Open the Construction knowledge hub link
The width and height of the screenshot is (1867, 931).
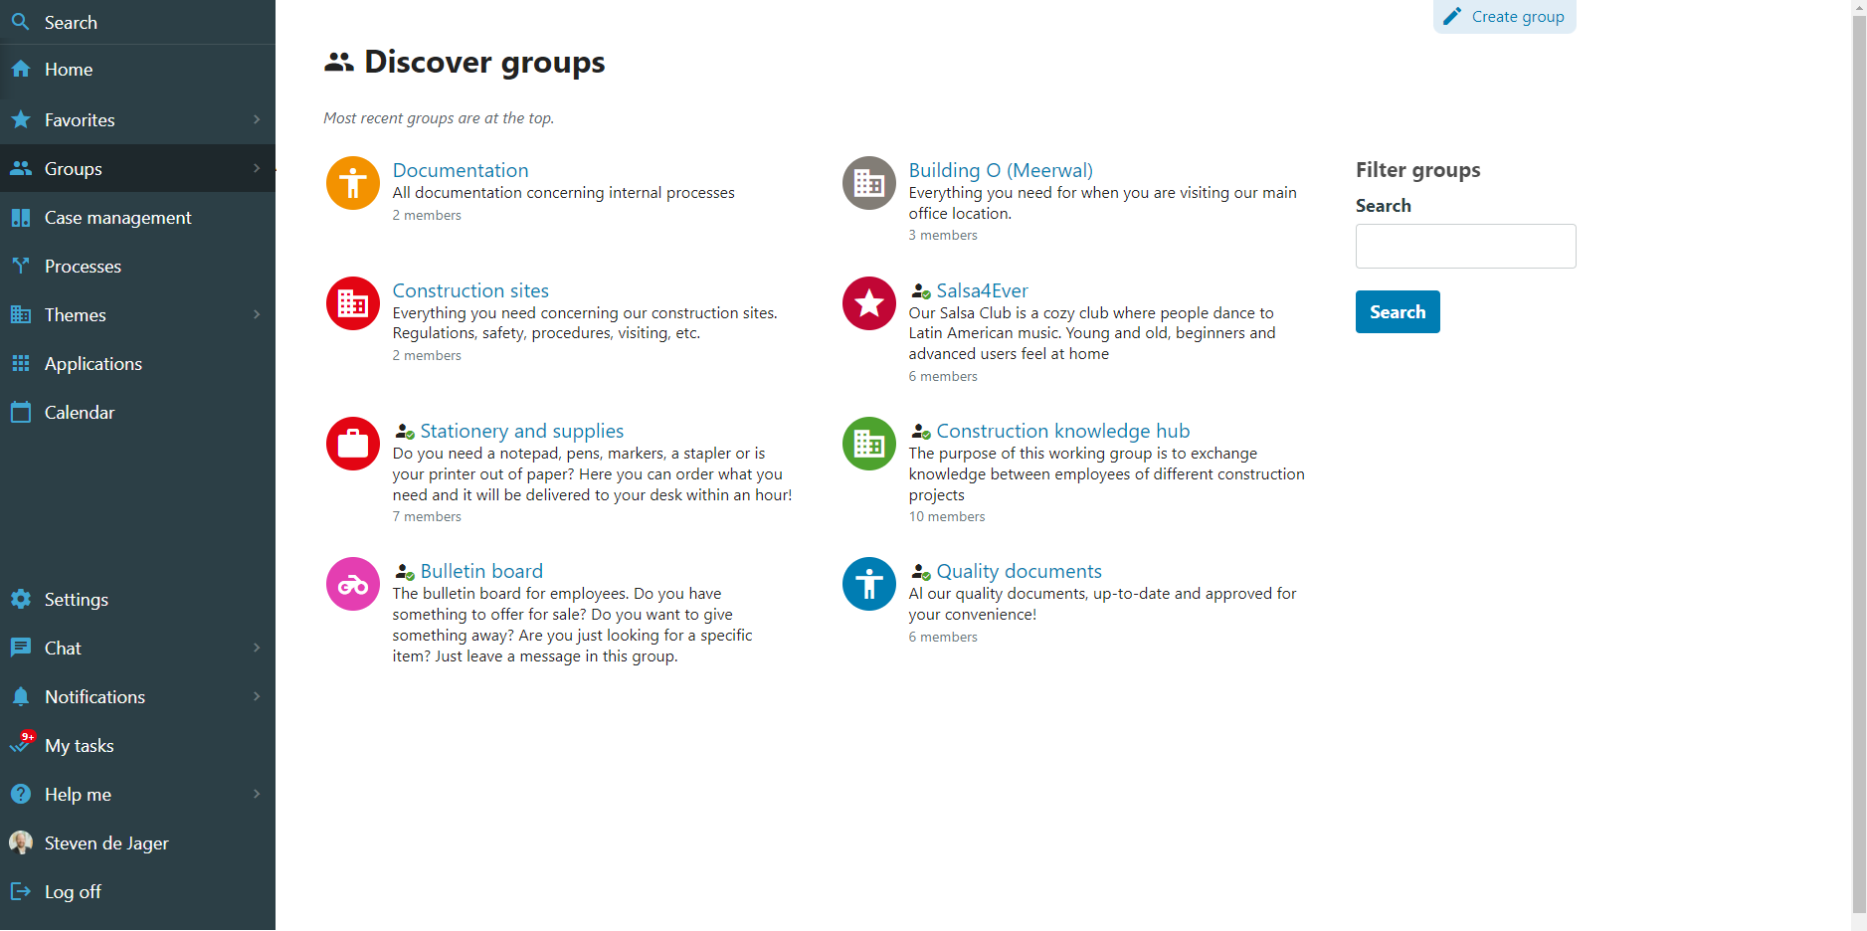pos(1062,431)
